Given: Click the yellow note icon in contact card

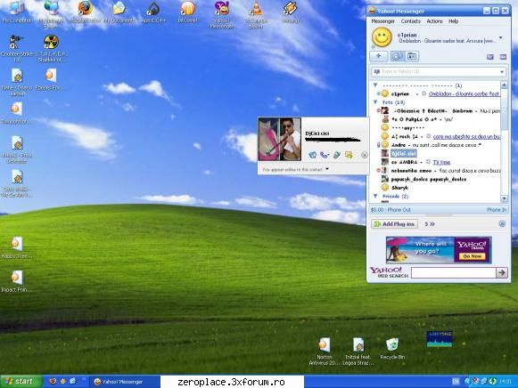Looking at the screenshot, I should coord(349,155).
